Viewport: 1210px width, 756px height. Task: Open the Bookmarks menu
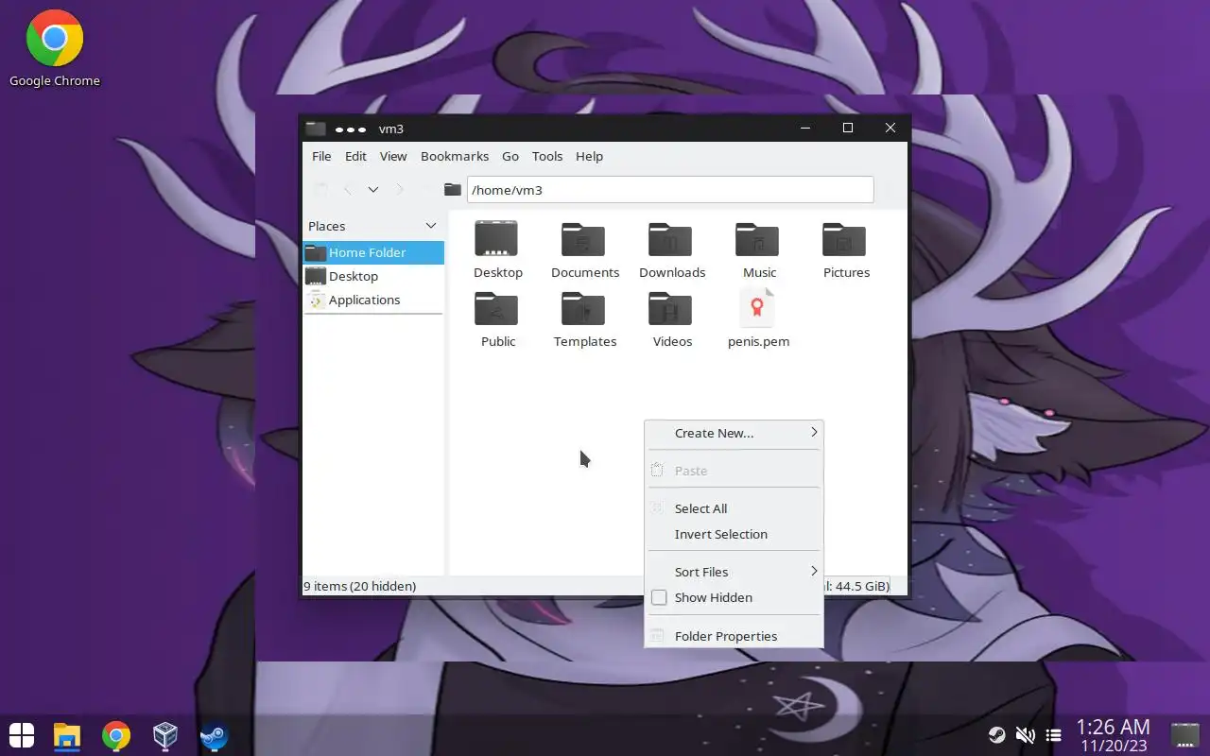tap(455, 156)
